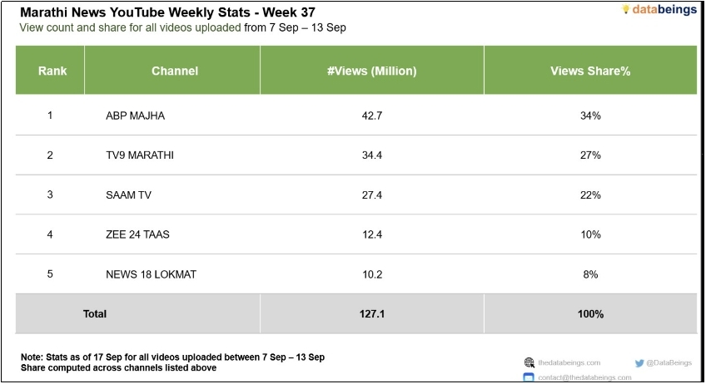Click the email envelope icon

(529, 377)
